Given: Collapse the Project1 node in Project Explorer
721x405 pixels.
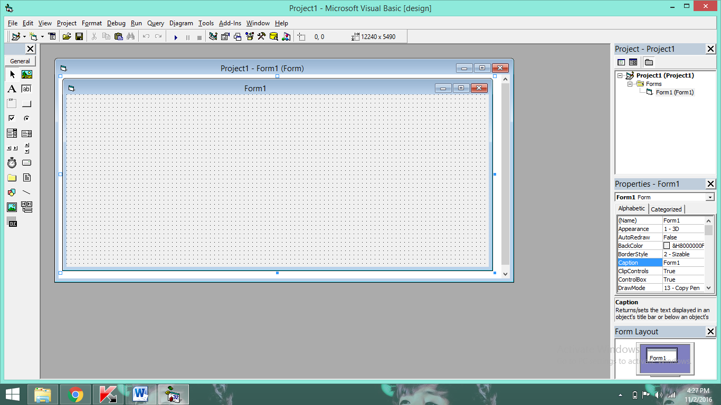Looking at the screenshot, I should [x=621, y=75].
